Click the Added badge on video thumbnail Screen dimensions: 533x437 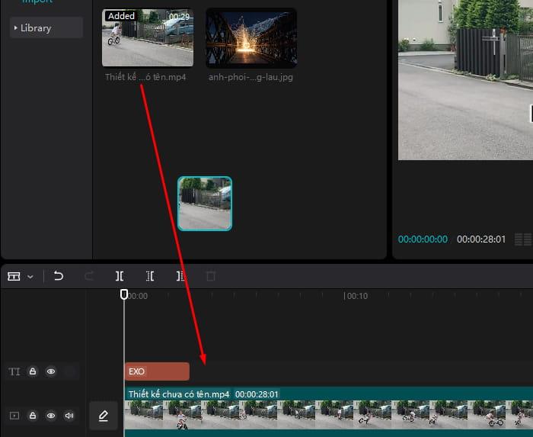tap(121, 16)
